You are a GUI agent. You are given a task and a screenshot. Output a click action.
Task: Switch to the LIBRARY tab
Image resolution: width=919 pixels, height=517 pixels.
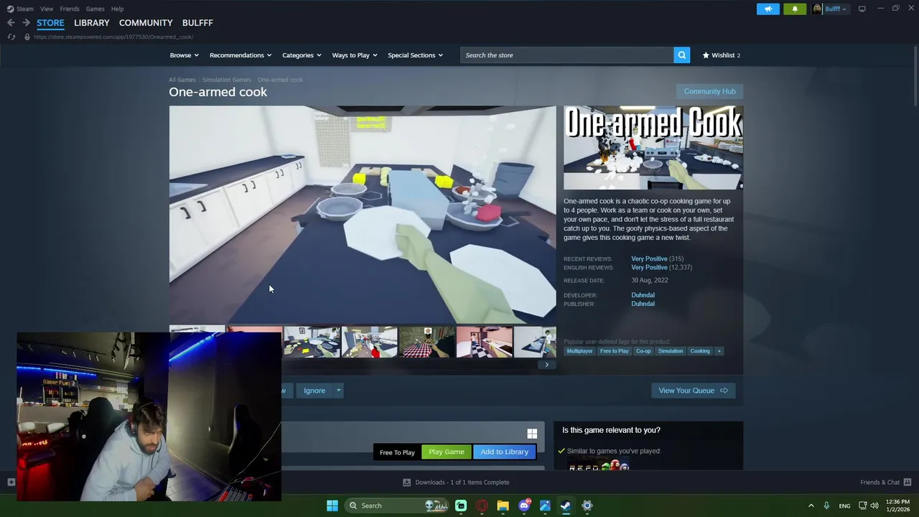pos(92,23)
